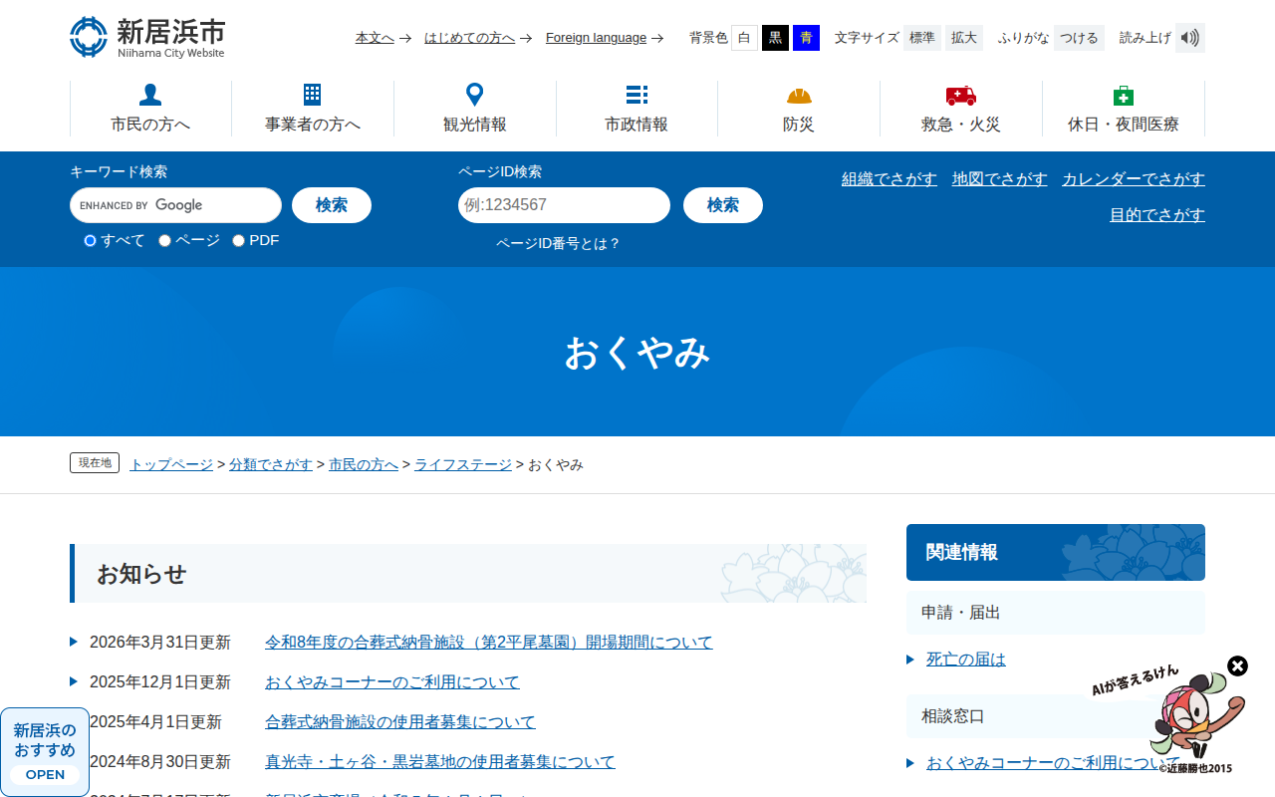Open 地図でさがす link

tap(1000, 179)
